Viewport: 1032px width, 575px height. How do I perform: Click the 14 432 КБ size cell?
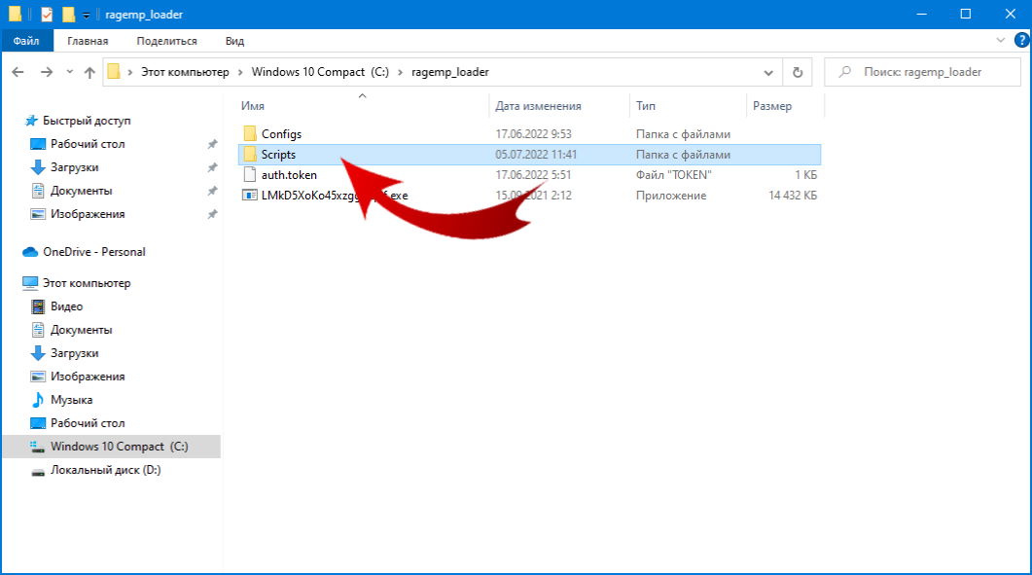(x=793, y=195)
